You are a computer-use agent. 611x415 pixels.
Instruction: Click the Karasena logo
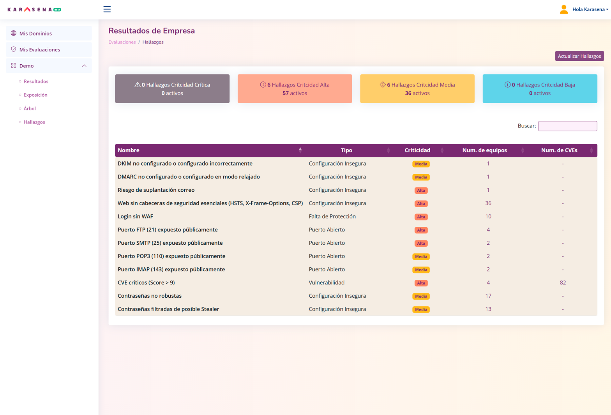34,9
